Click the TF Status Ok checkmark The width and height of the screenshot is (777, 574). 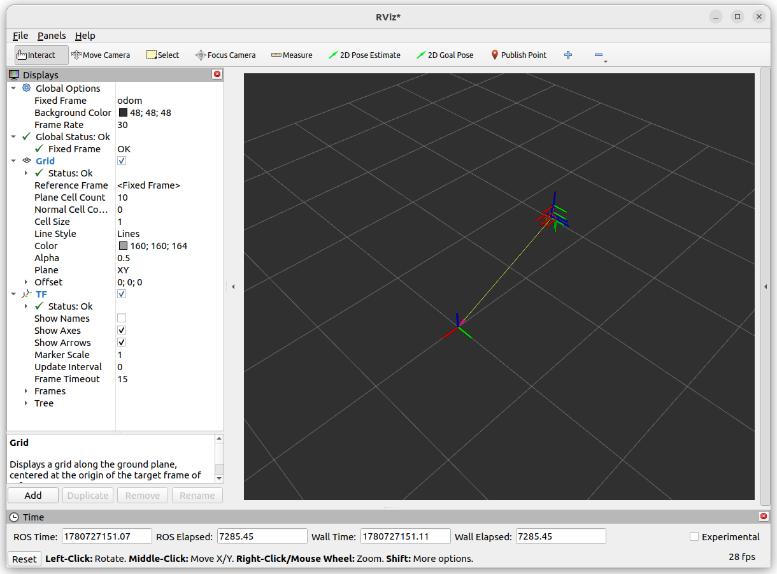pos(39,306)
